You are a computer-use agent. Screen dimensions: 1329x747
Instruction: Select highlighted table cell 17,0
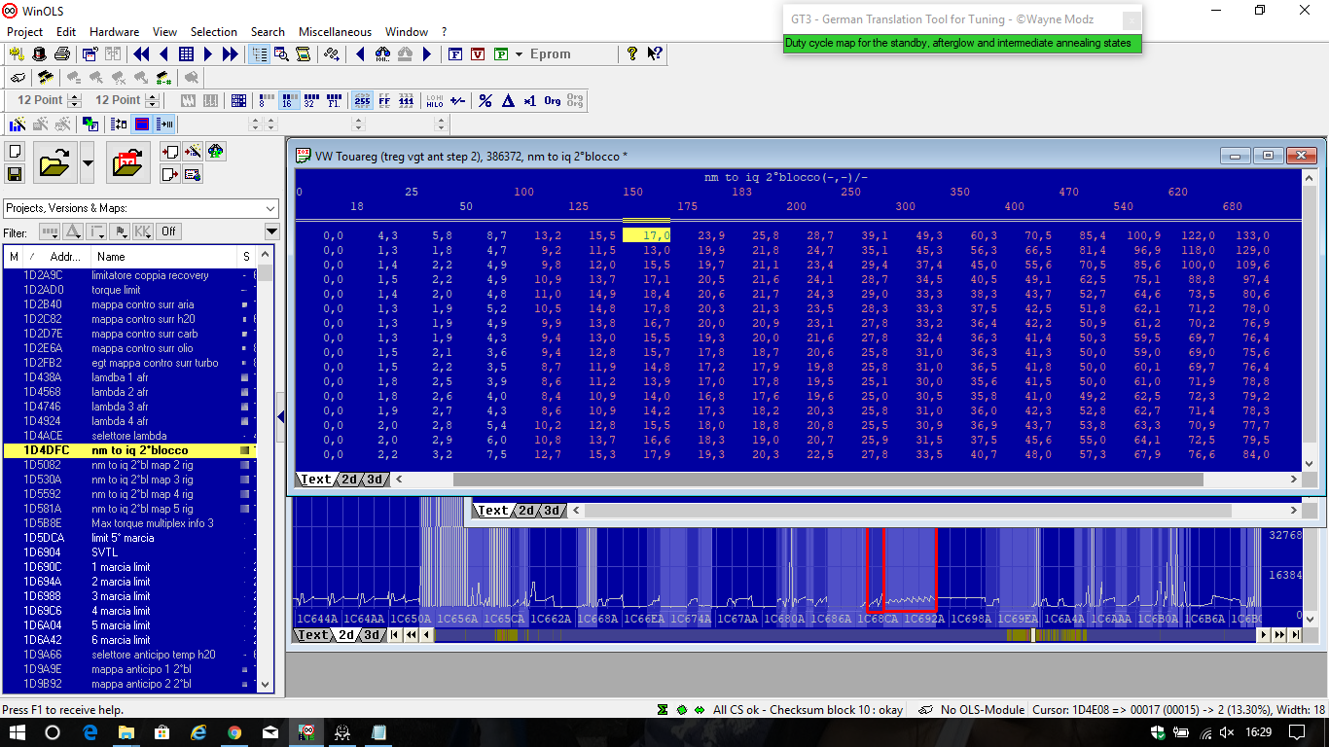point(646,234)
